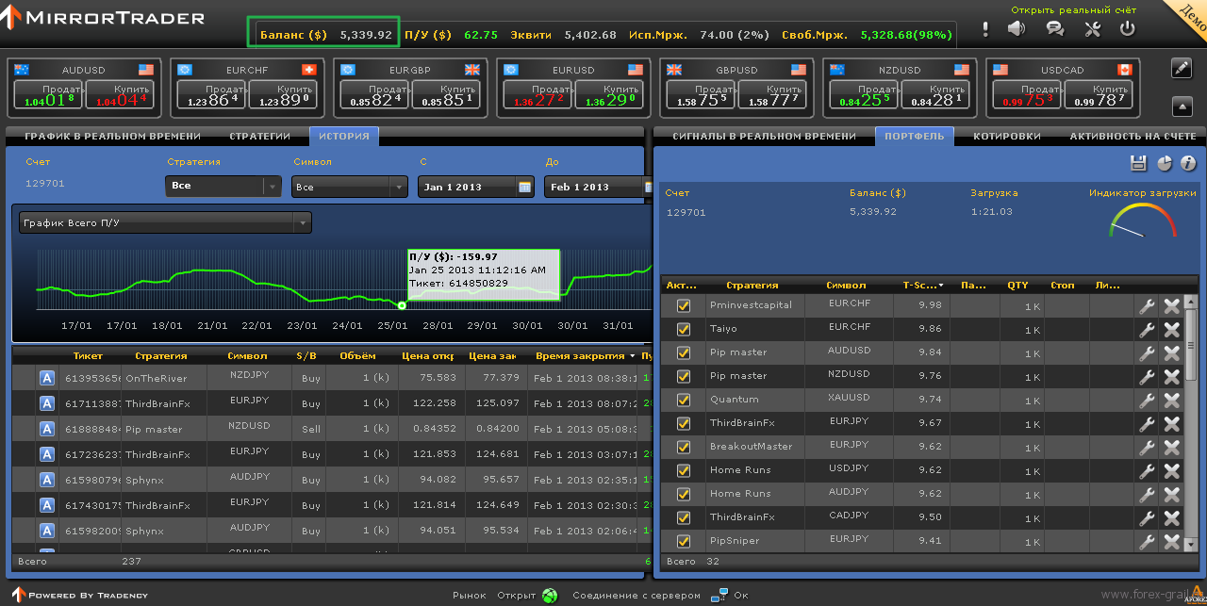
Task: Select the История tab
Action: click(x=344, y=136)
